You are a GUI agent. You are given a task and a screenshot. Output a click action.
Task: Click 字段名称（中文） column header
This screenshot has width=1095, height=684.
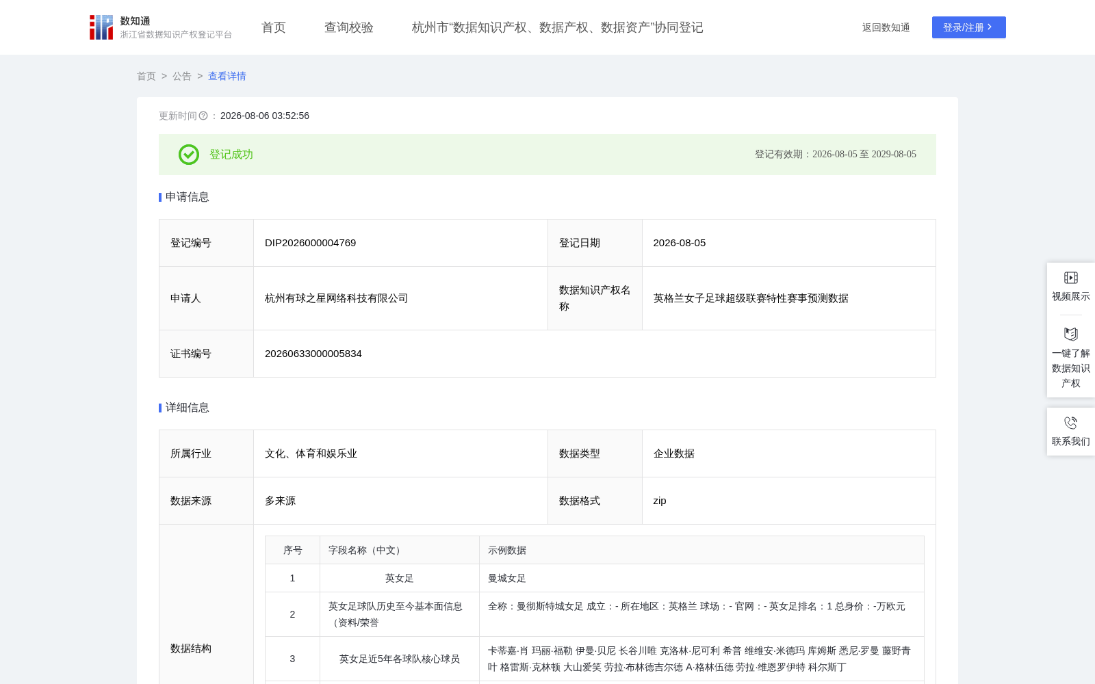point(400,550)
